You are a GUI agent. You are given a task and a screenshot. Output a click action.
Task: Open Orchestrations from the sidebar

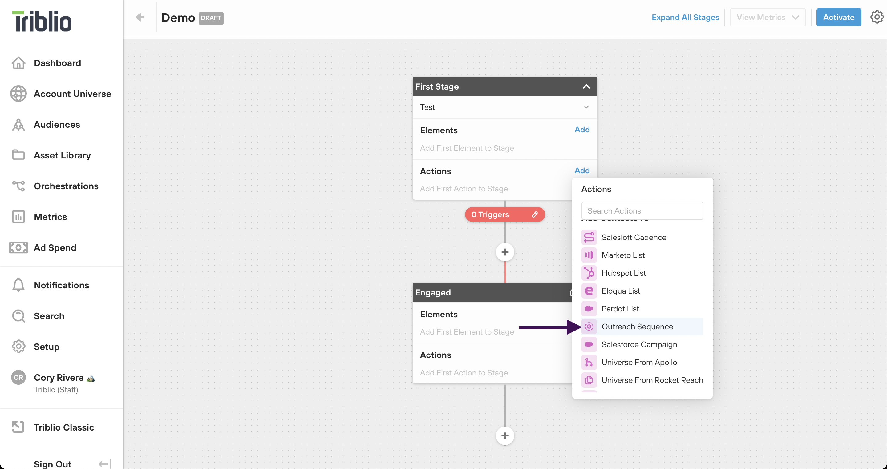pos(66,186)
